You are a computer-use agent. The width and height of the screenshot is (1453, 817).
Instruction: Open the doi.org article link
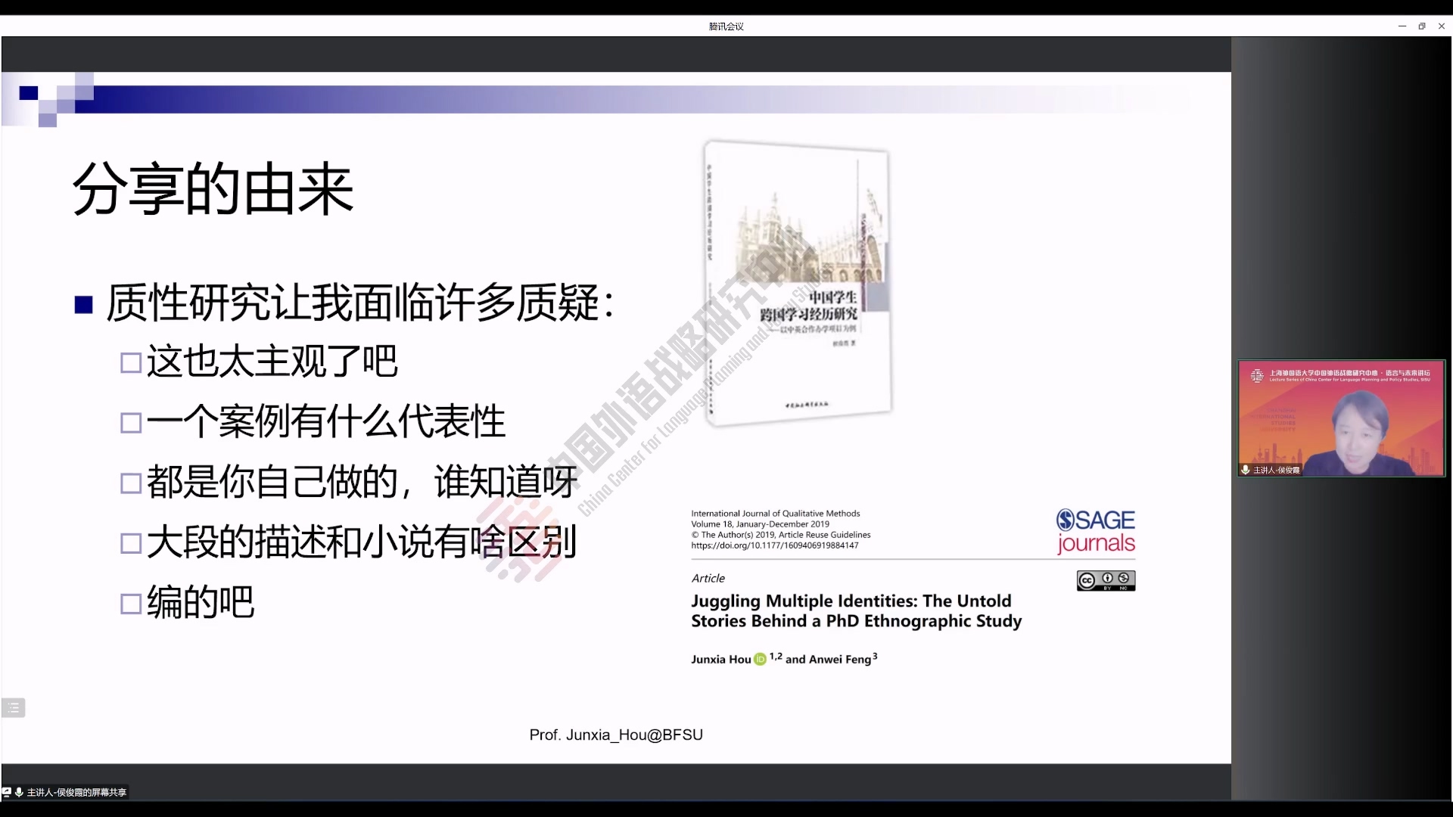tap(774, 545)
